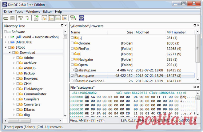
Task: Select the Communicator folder in tree
Action: point(35,94)
